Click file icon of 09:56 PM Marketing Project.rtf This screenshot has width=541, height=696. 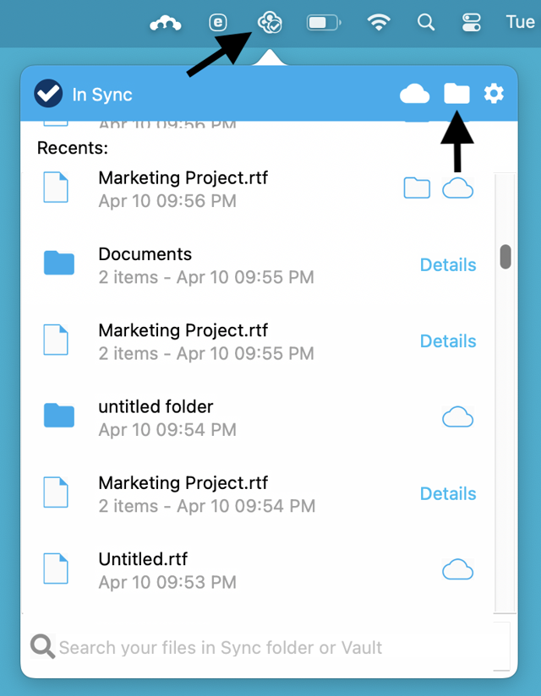(56, 188)
